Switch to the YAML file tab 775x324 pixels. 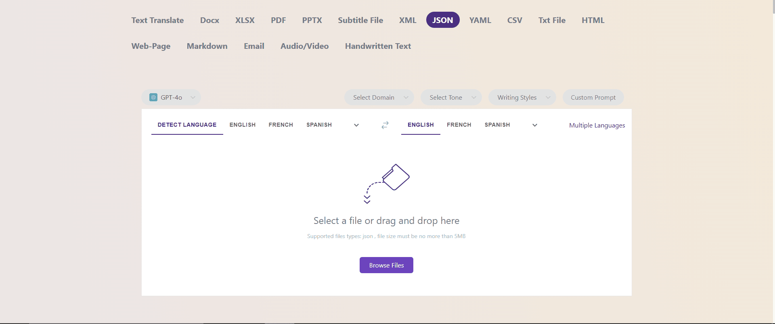click(x=480, y=20)
